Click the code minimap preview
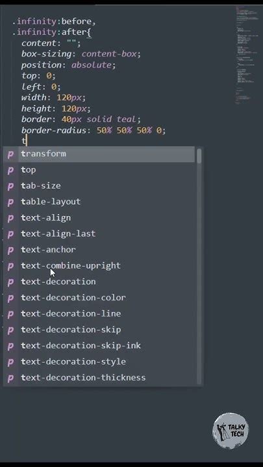This screenshot has height=467, width=263. (x=247, y=55)
